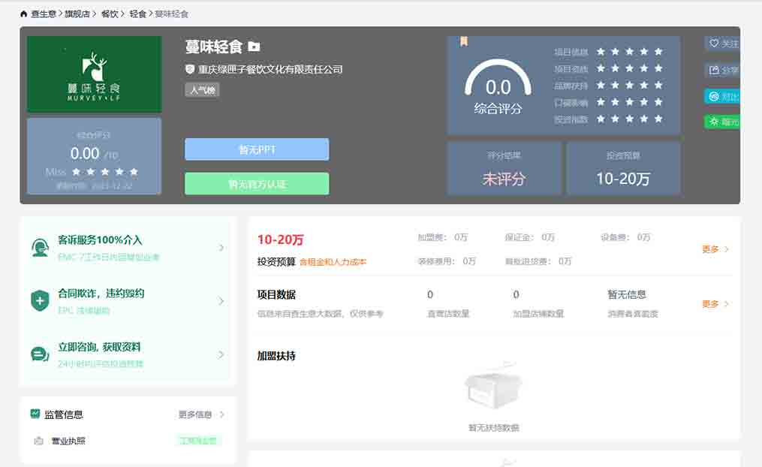Click the video icon beside 蔓味轻食 title

click(254, 47)
